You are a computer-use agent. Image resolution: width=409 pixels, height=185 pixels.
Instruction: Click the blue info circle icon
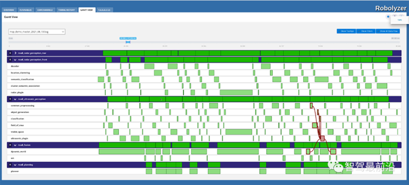(388, 17)
